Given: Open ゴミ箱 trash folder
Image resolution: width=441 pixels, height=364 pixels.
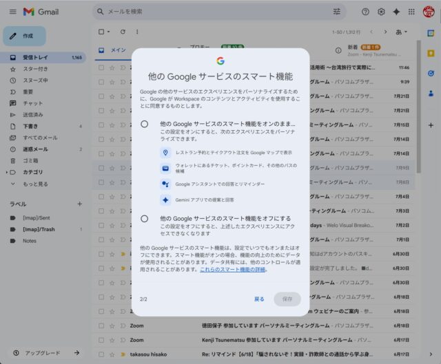Looking at the screenshot, I should point(43,160).
